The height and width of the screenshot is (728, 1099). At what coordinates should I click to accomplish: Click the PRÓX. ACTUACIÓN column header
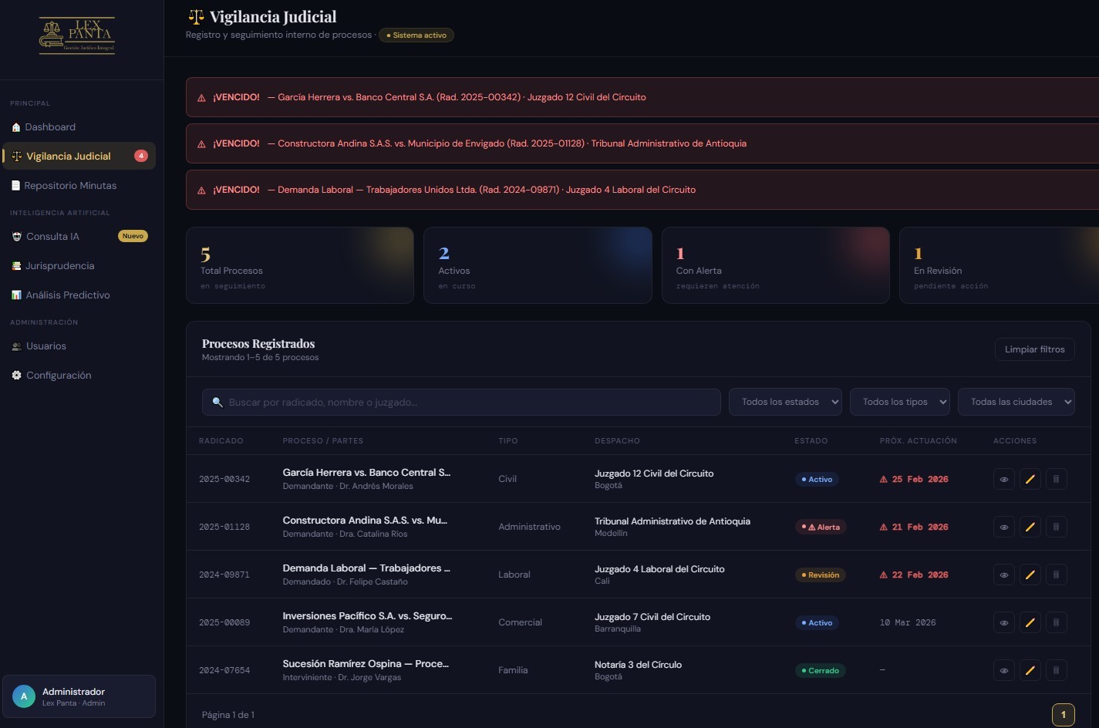(x=918, y=441)
